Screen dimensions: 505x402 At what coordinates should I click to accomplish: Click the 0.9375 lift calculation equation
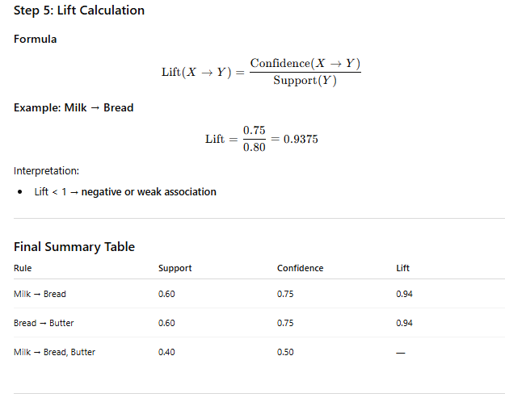click(x=262, y=139)
